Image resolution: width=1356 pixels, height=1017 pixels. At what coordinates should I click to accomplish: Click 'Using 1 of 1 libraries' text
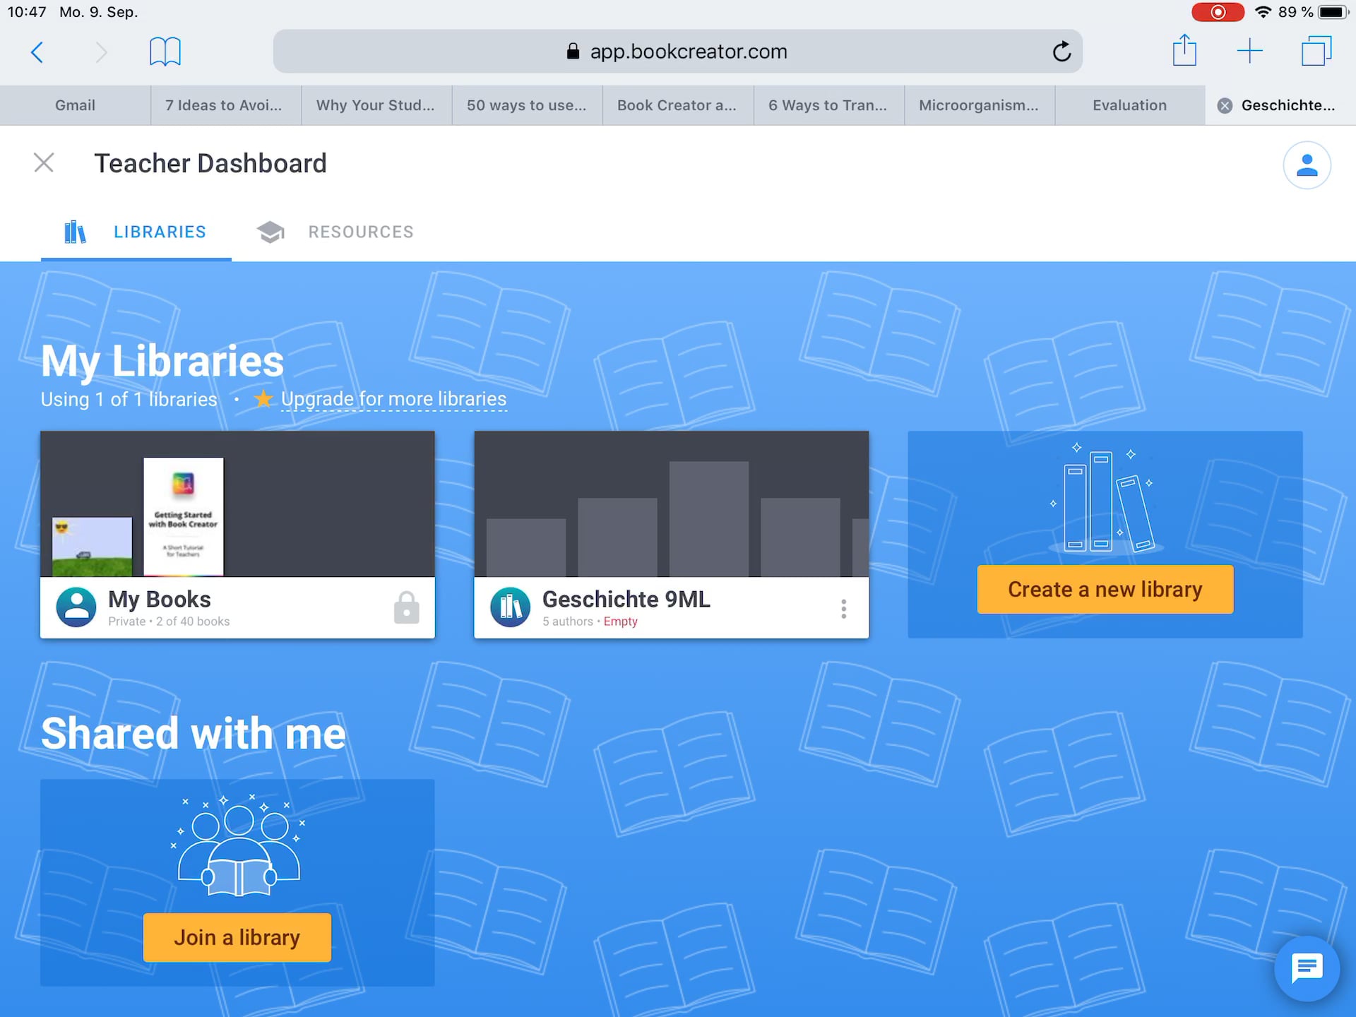[x=129, y=400]
